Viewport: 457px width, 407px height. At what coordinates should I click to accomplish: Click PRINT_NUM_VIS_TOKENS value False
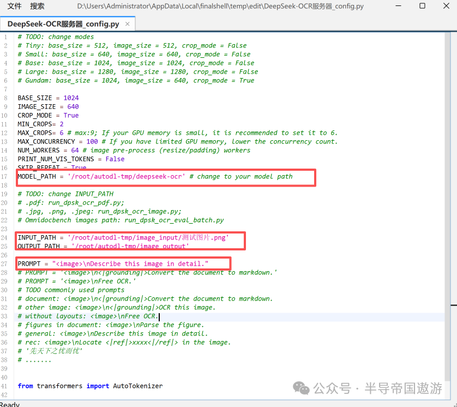[115, 159]
